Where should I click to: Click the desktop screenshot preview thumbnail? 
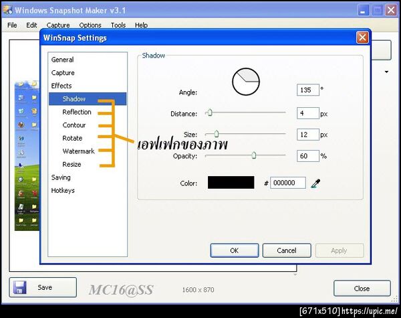(x=27, y=156)
